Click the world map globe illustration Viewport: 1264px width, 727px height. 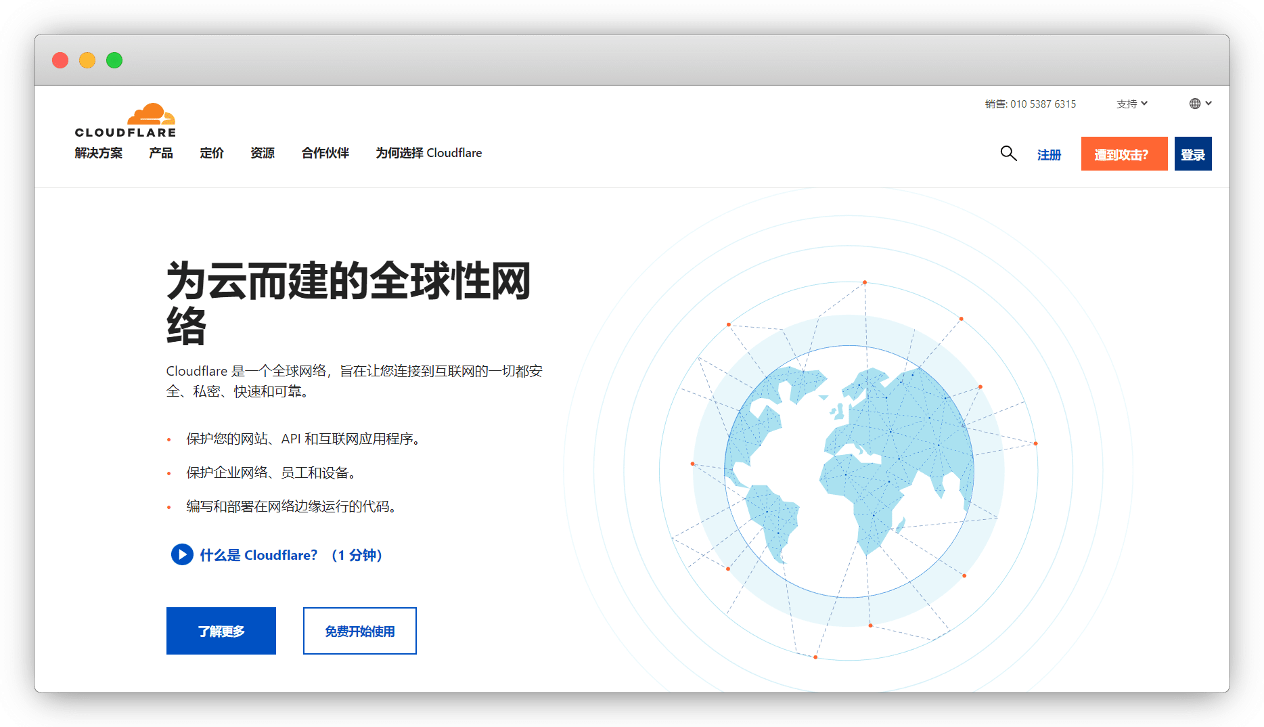849,471
